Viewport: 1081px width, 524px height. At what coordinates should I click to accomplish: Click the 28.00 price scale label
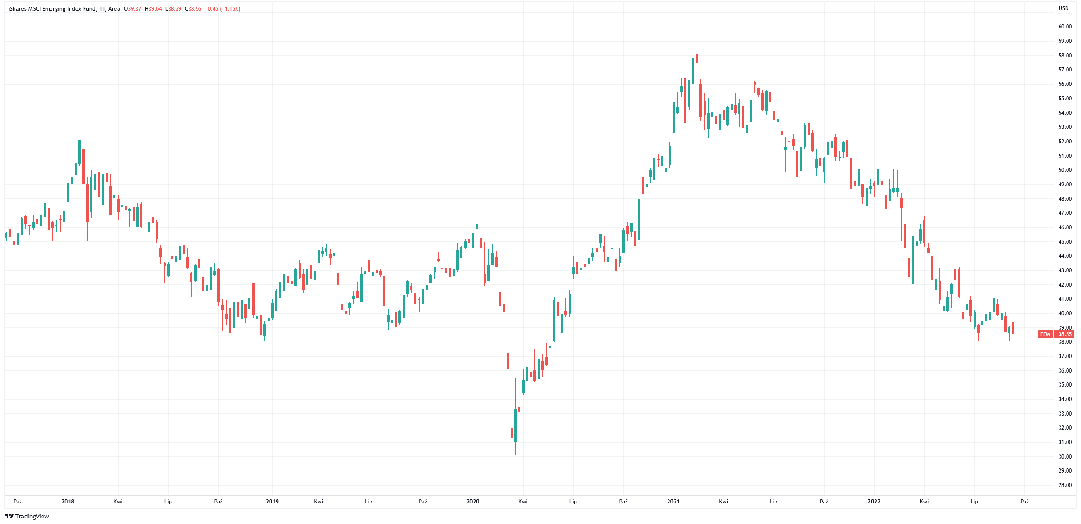coord(1065,485)
